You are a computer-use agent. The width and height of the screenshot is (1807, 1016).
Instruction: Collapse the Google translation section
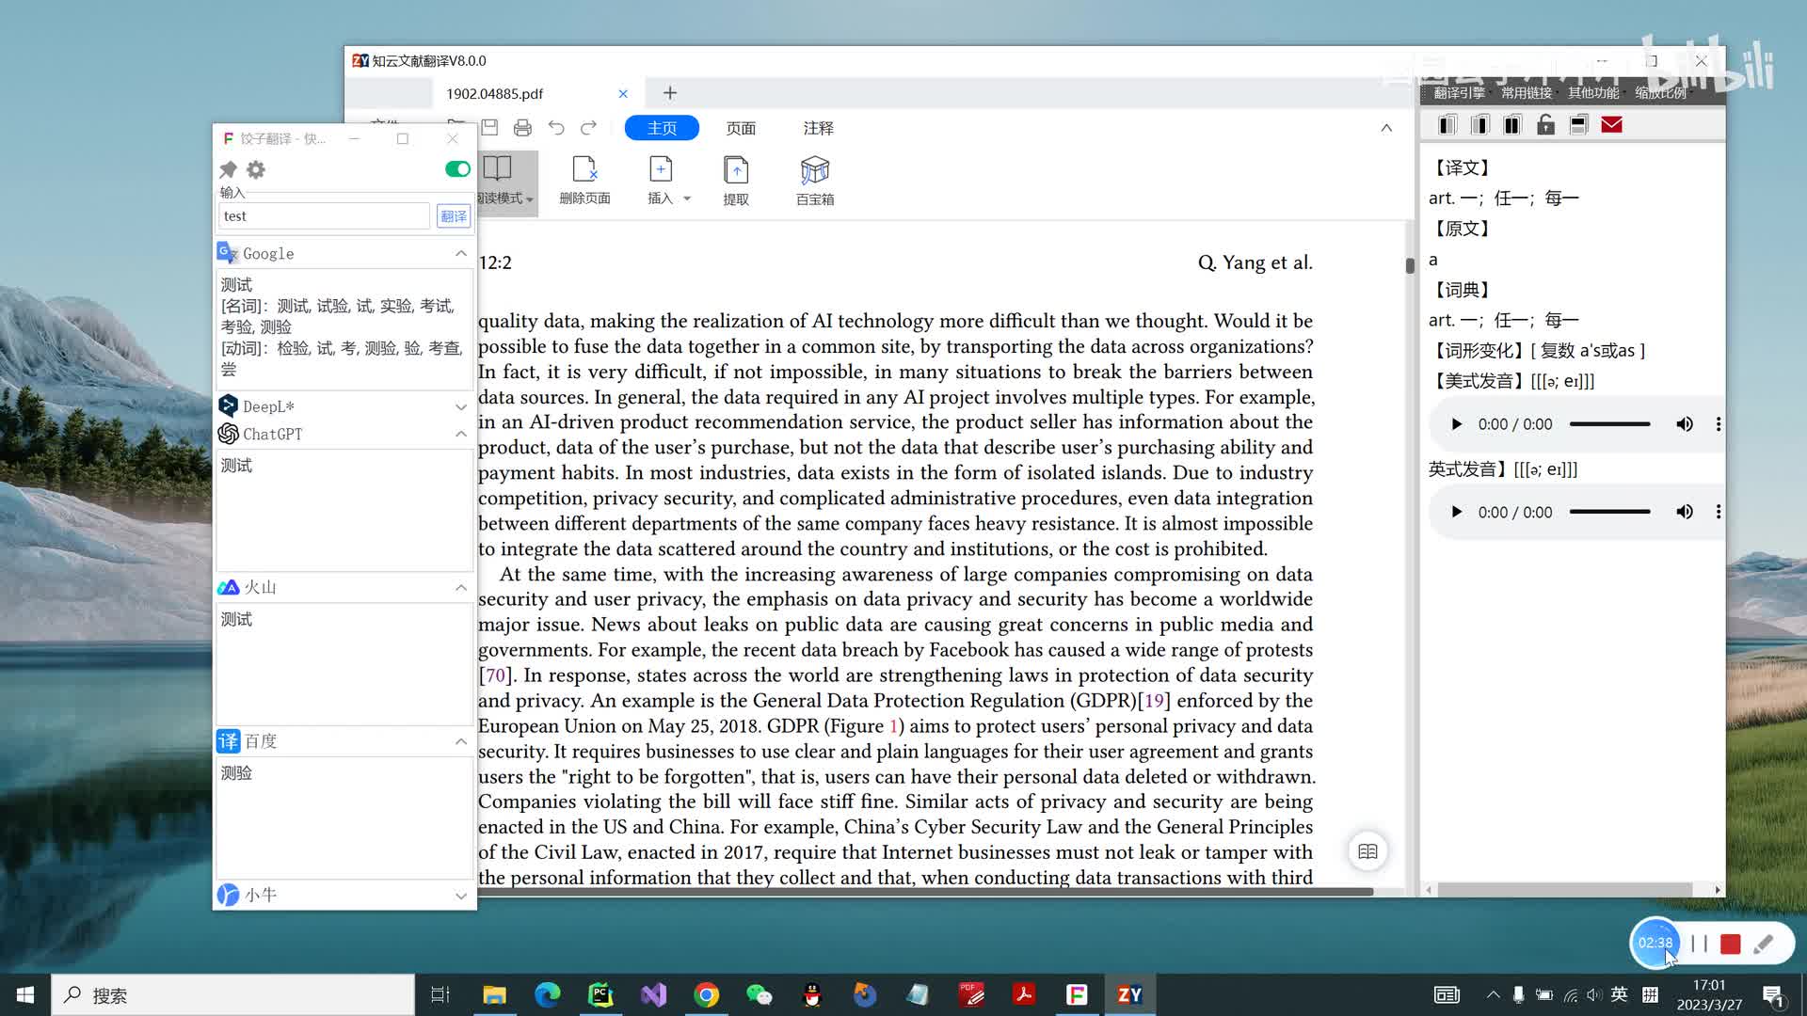point(460,253)
